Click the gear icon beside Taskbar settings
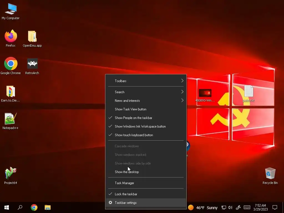Screen dimensions: 284x213 110,202
